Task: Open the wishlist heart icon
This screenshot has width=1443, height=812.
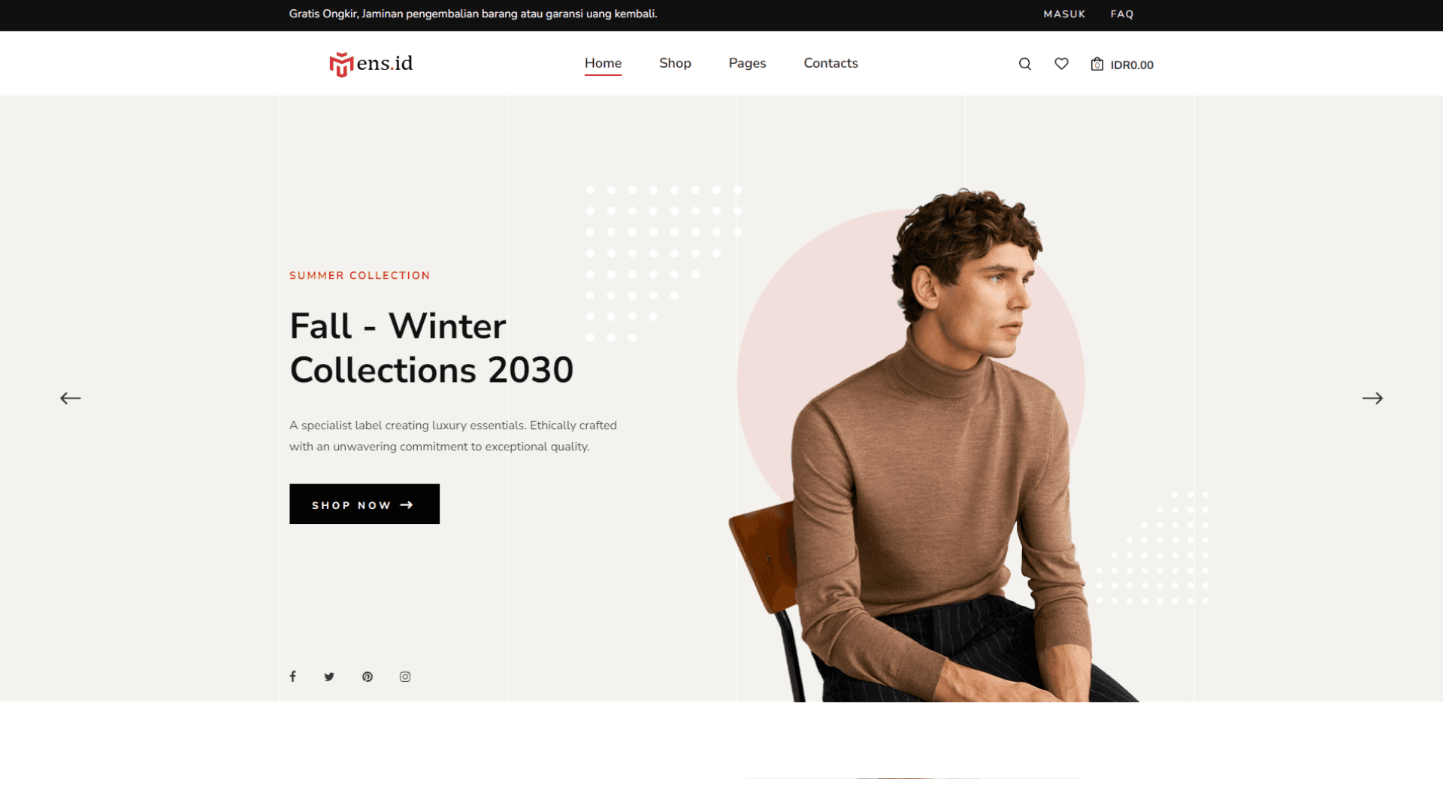Action: pyautogui.click(x=1061, y=64)
